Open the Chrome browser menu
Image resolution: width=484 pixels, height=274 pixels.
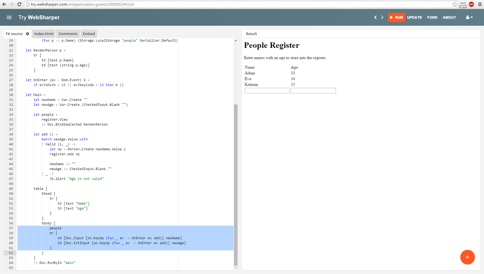click(x=479, y=4)
